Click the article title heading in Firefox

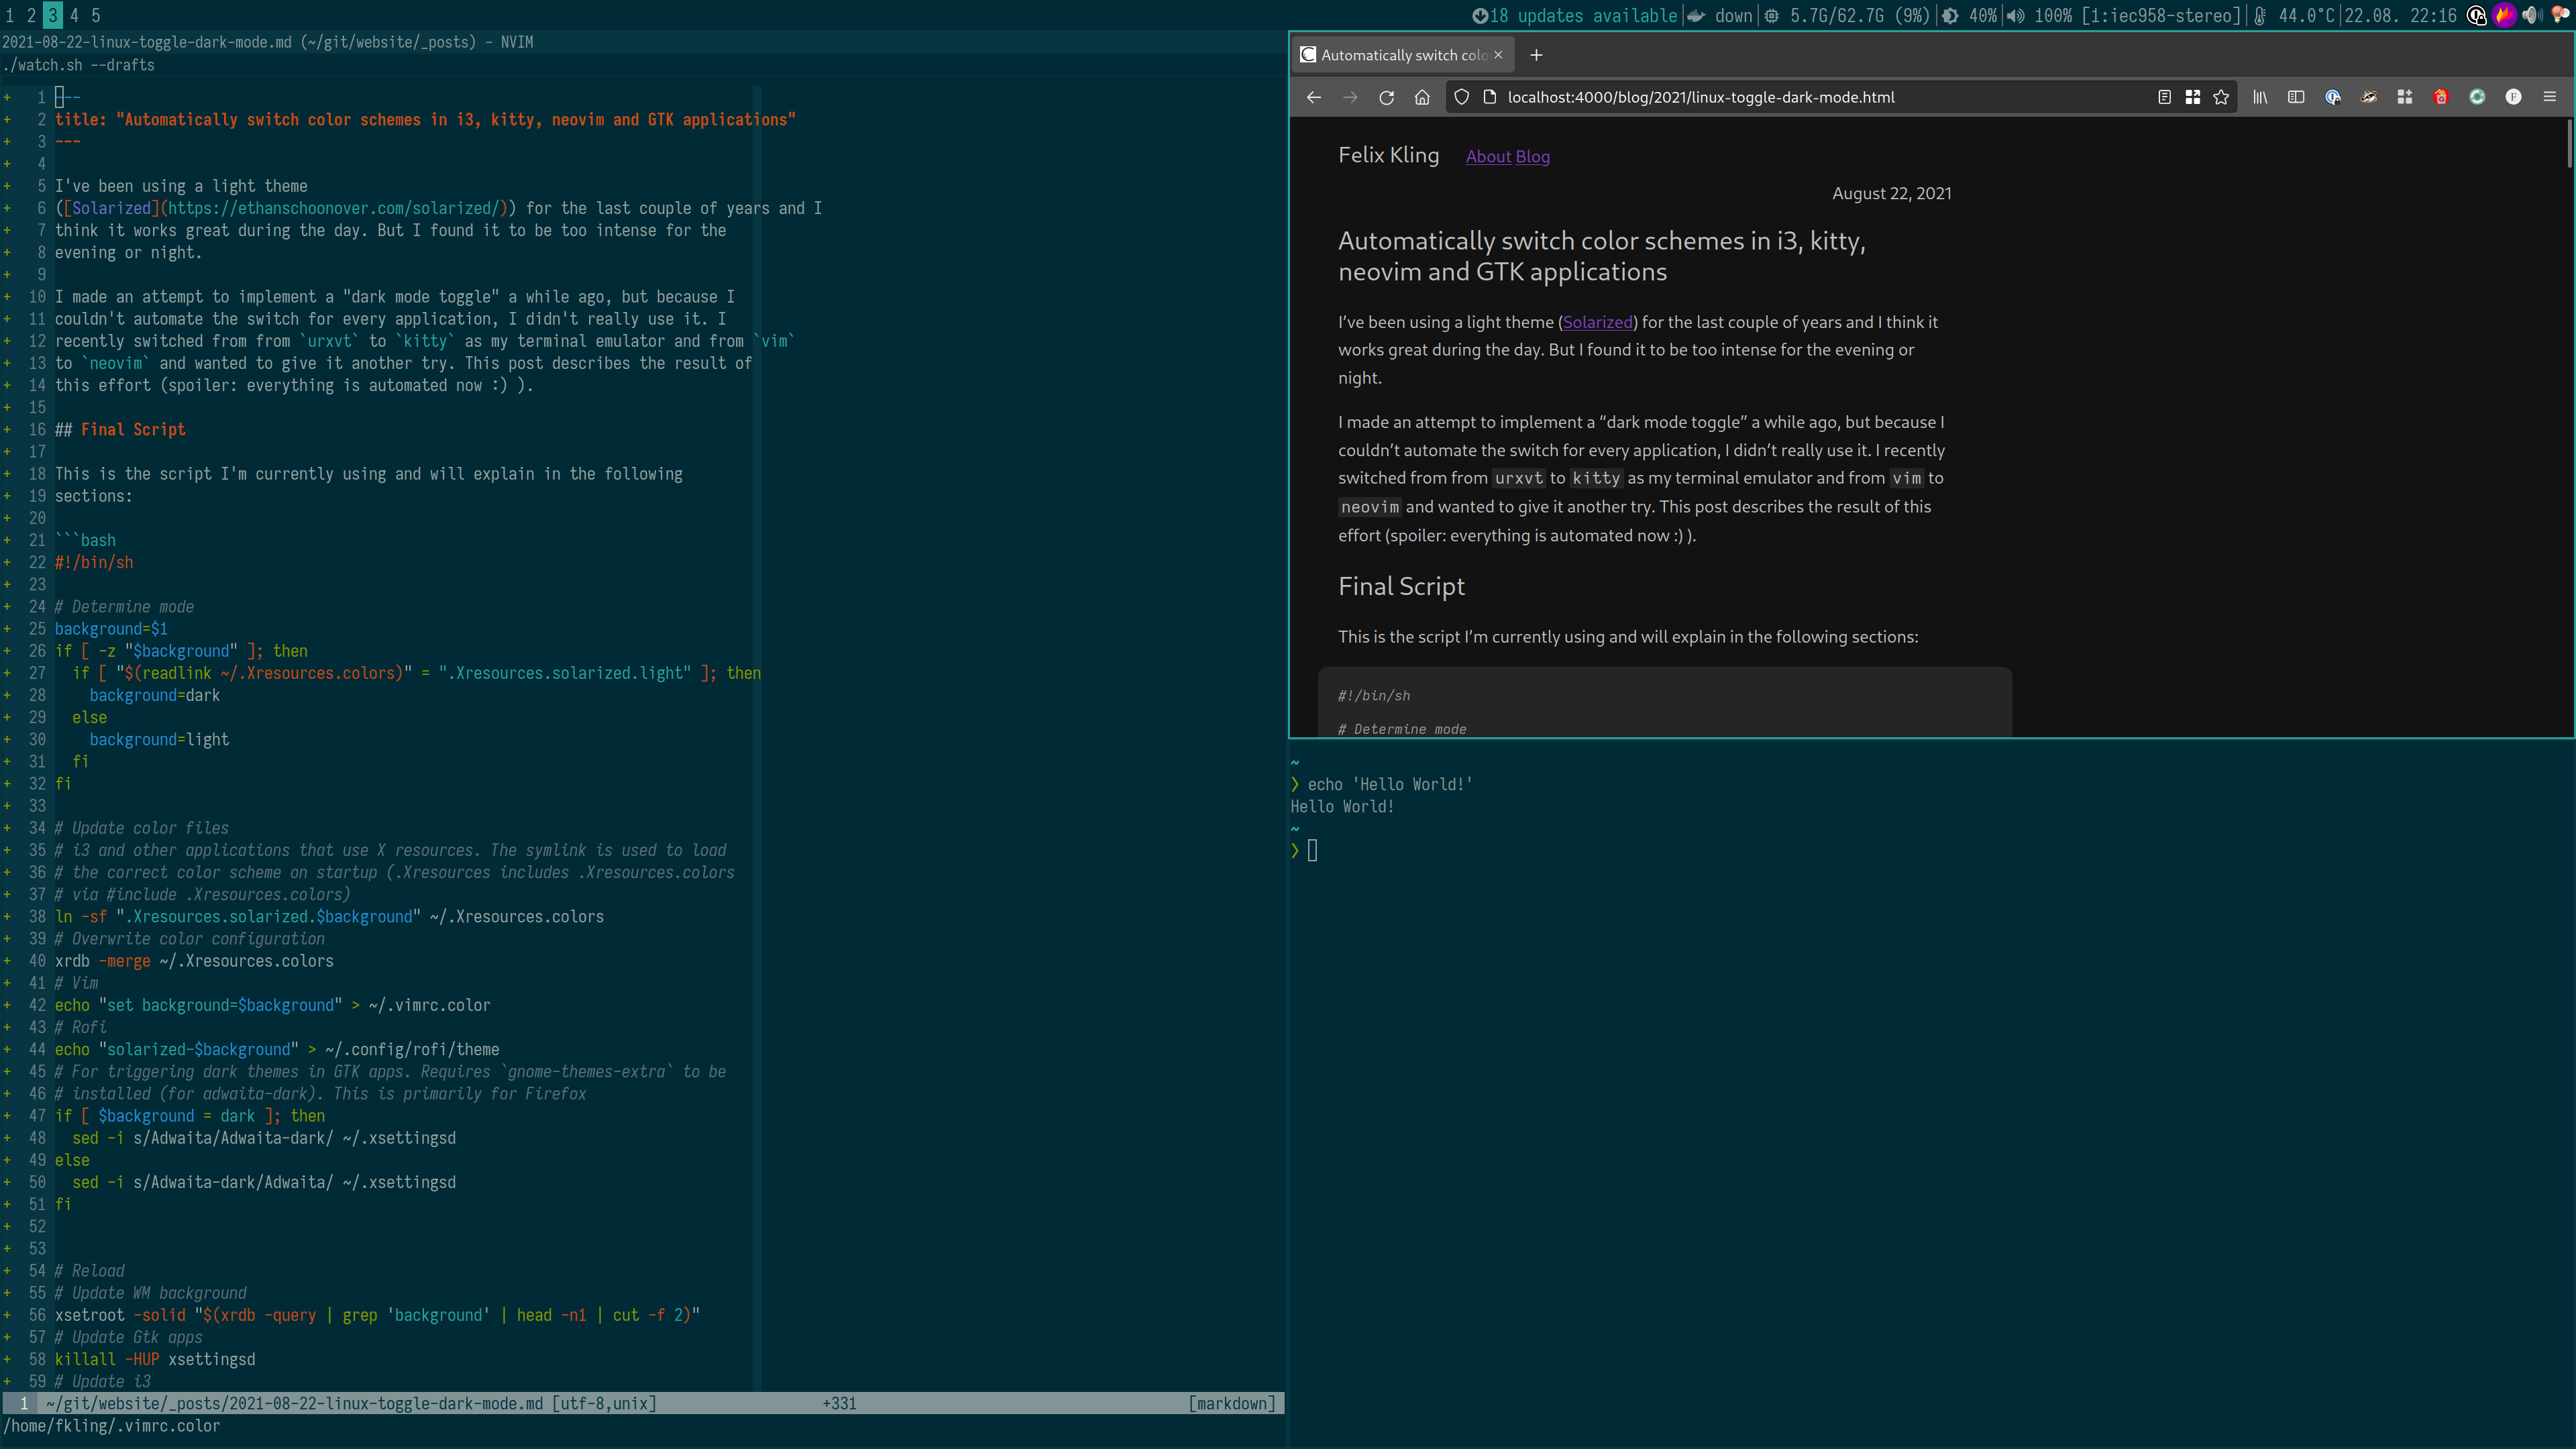1601,256
